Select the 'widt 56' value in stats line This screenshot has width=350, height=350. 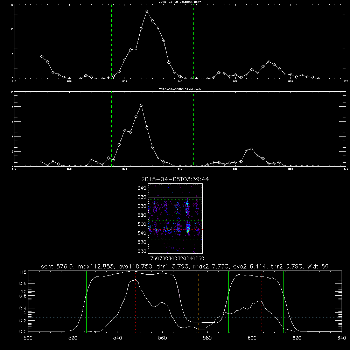click(318, 266)
